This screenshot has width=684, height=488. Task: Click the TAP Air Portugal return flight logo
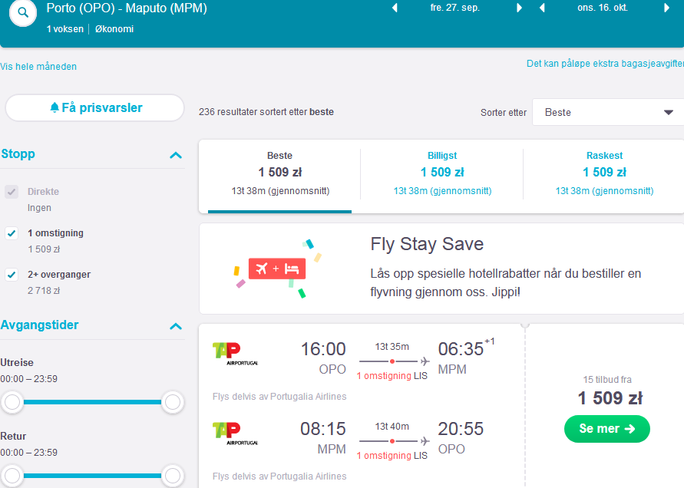(235, 434)
